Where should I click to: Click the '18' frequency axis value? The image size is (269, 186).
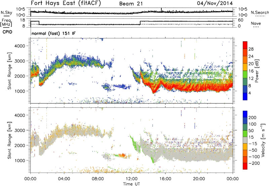(x=23, y=20)
